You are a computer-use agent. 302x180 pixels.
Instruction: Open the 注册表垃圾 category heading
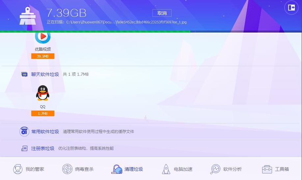click(43, 148)
